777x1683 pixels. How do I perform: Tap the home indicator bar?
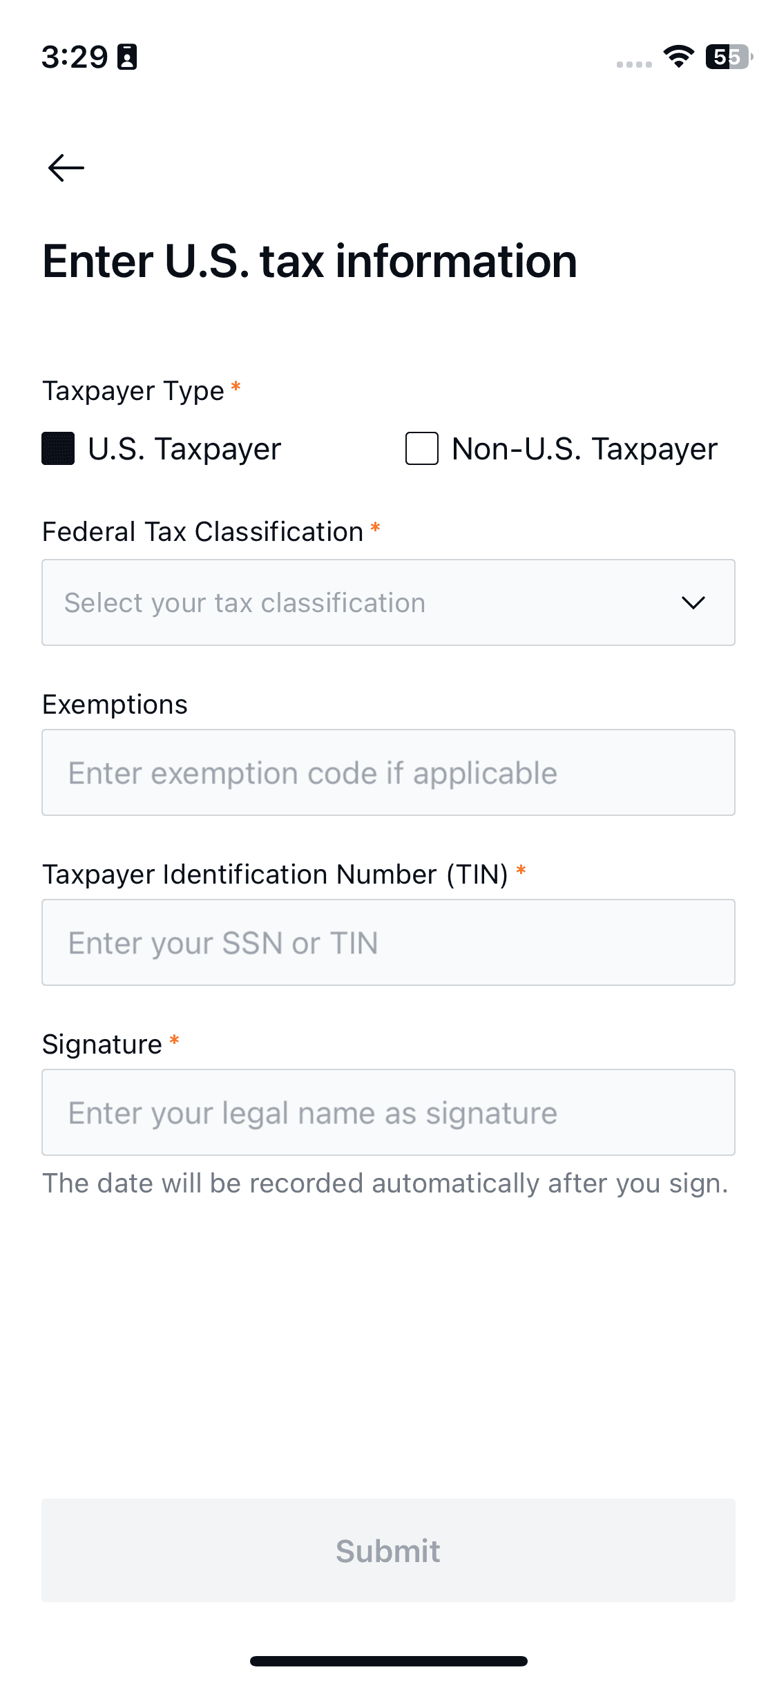point(388,1661)
